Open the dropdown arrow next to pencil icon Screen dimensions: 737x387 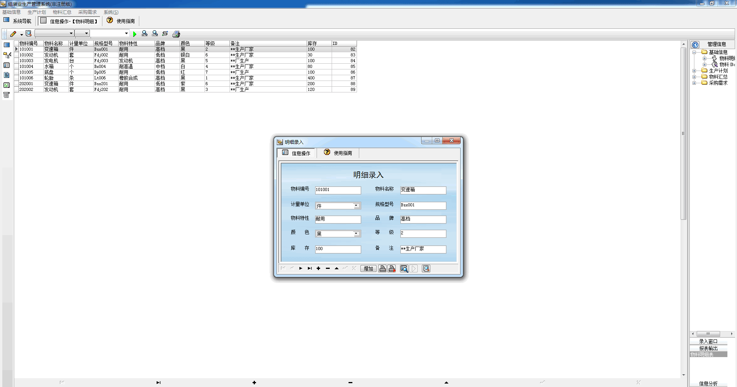[x=21, y=35]
